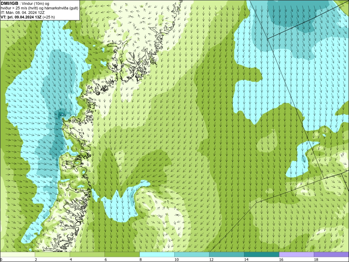Click the DMI/IGB title text
Viewport: 349px width, 262px height.
pos(9,3)
